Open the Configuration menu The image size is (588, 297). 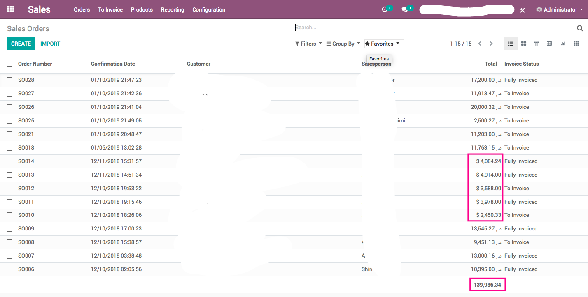click(209, 9)
